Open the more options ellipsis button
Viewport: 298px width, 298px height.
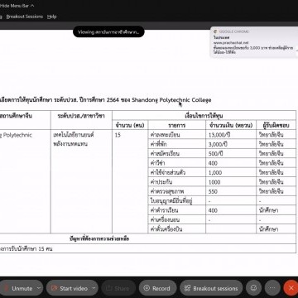click(x=272, y=288)
